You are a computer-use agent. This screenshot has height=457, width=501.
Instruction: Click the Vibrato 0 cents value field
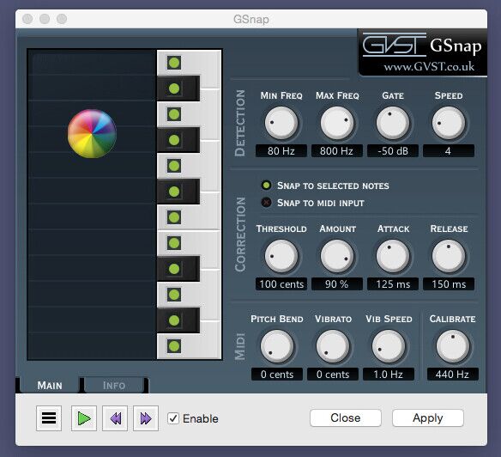click(333, 375)
